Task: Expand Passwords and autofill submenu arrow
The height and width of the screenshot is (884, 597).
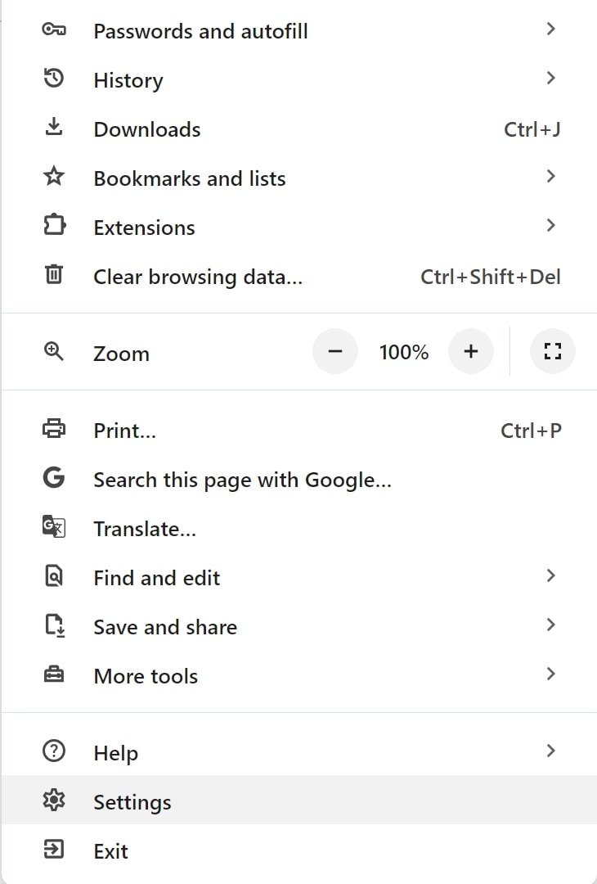Action: (x=551, y=29)
